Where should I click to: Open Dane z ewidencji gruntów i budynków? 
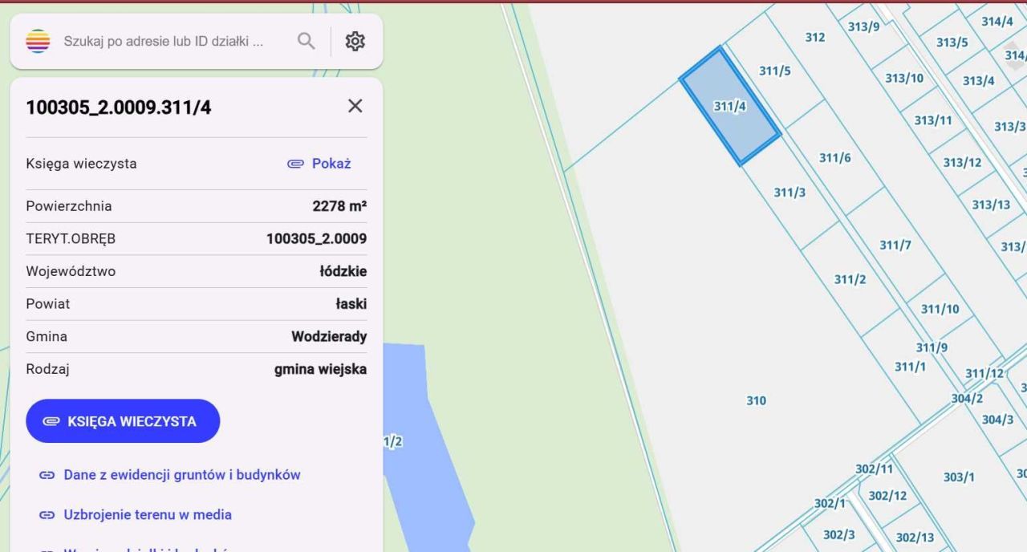point(182,475)
